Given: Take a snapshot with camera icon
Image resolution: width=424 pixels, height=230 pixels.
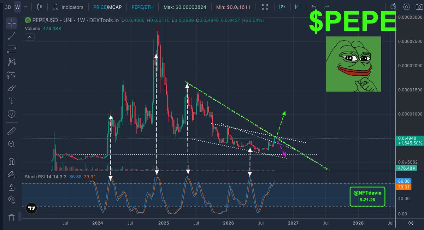Looking at the screenshot, I should (419, 7).
